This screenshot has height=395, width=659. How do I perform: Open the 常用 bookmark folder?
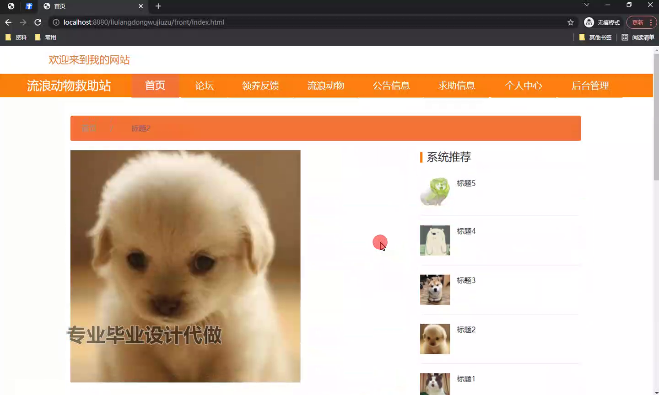[x=45, y=37]
